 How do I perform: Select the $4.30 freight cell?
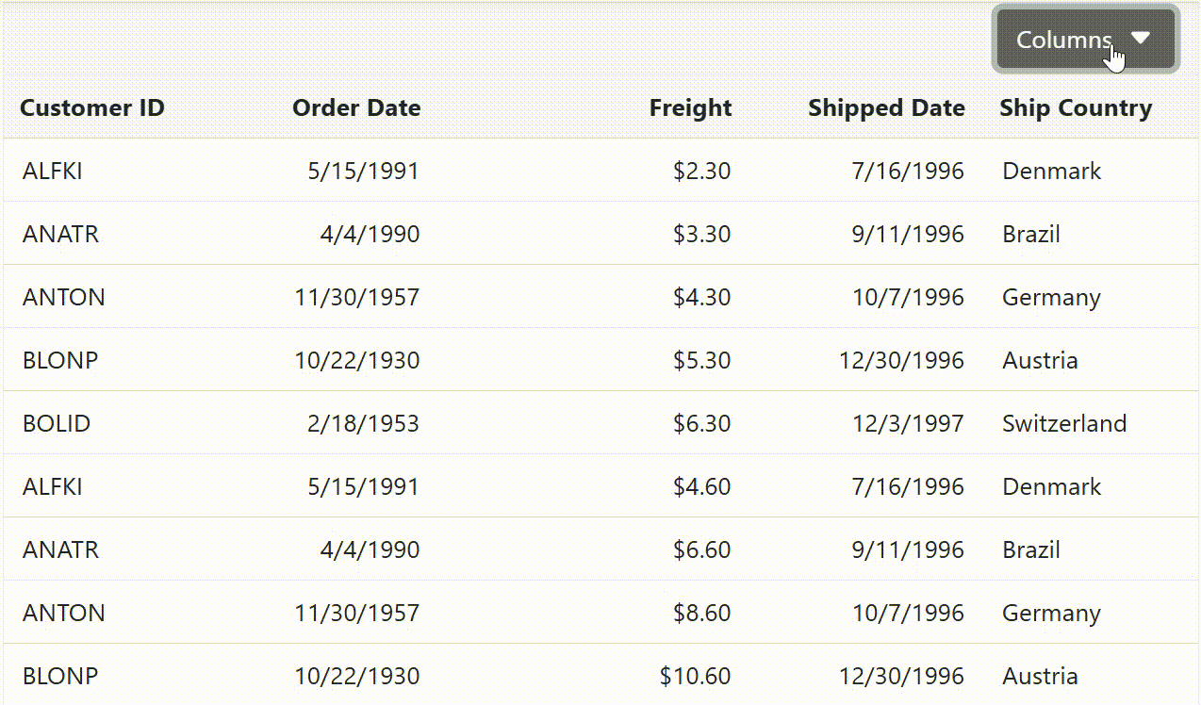[701, 297]
